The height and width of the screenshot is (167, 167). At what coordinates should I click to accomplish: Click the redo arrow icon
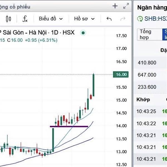tap(123, 19)
